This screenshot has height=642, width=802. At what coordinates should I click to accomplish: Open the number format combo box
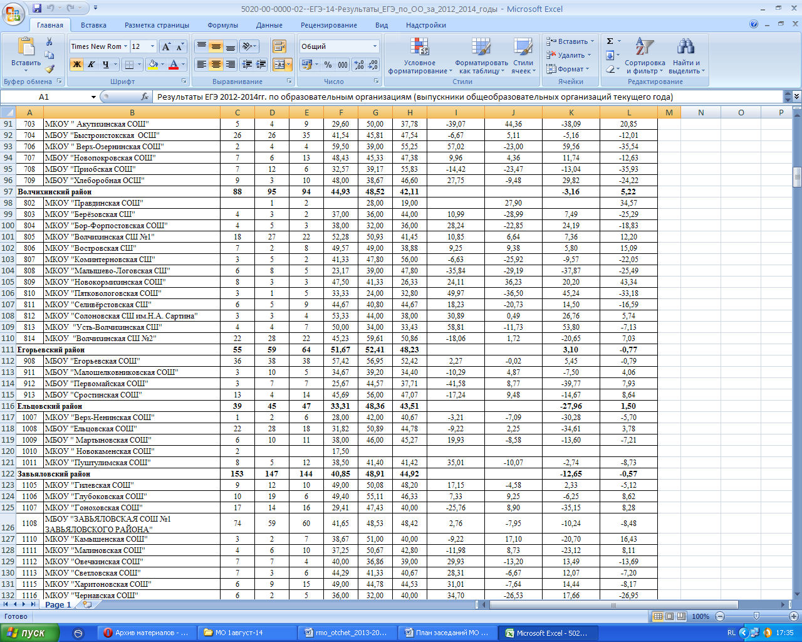point(339,46)
